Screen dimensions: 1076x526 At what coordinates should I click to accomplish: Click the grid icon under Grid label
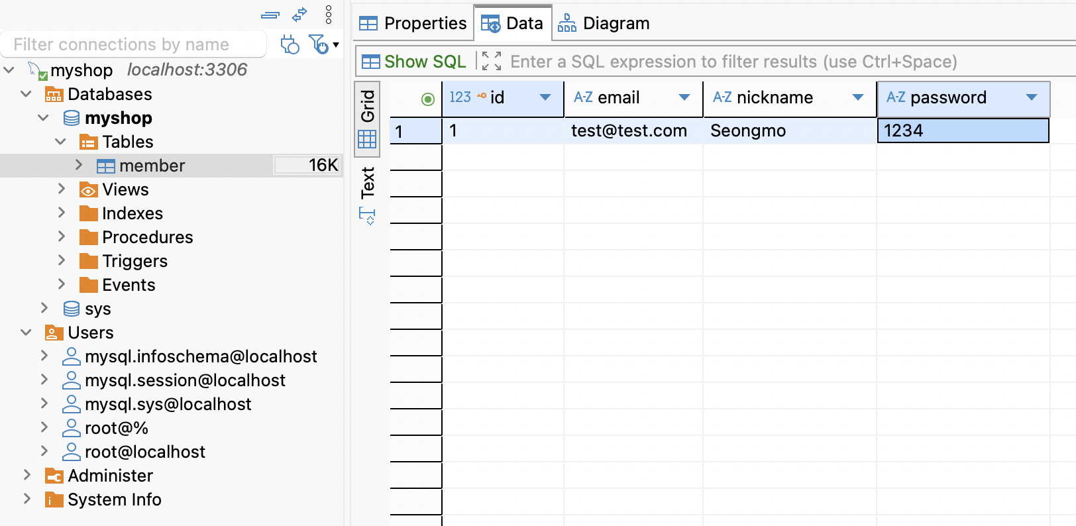(x=367, y=139)
